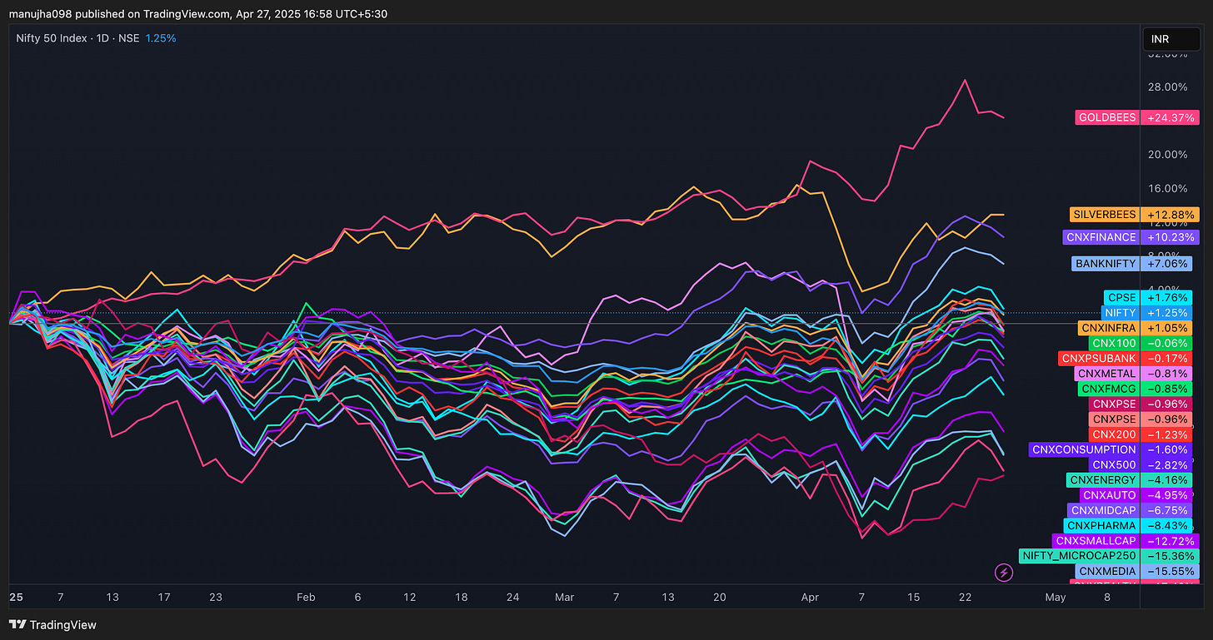Click the TradingView logo at bottom left
1213x640 pixels.
coord(52,624)
